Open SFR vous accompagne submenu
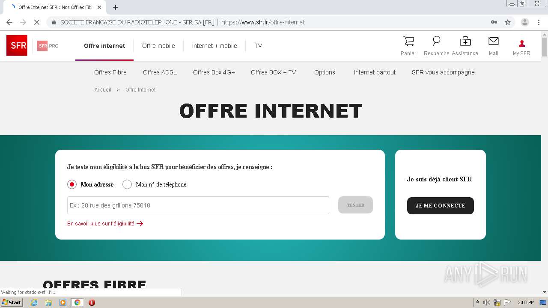The height and width of the screenshot is (308, 548). (443, 72)
